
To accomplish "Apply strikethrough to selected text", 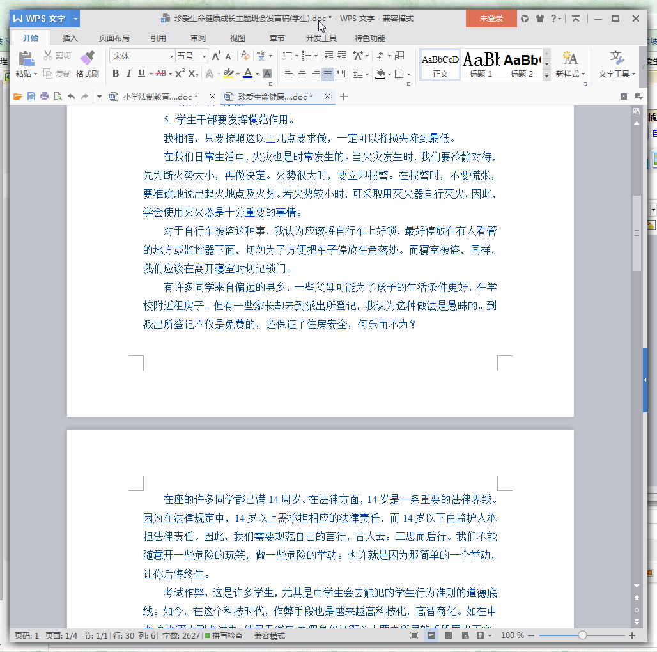I will (161, 74).
